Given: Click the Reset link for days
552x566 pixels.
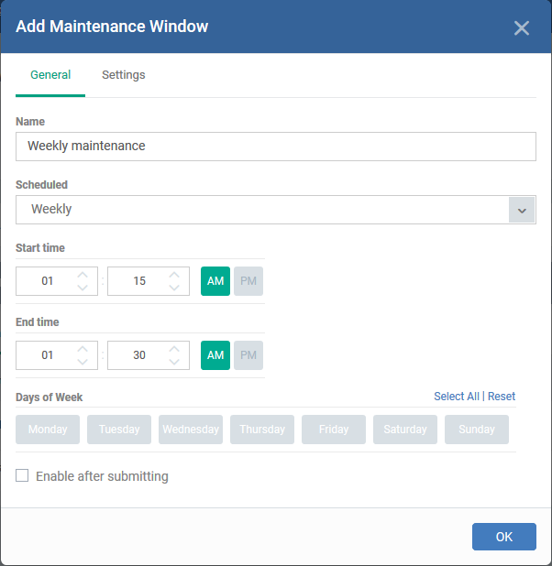Looking at the screenshot, I should (x=502, y=397).
